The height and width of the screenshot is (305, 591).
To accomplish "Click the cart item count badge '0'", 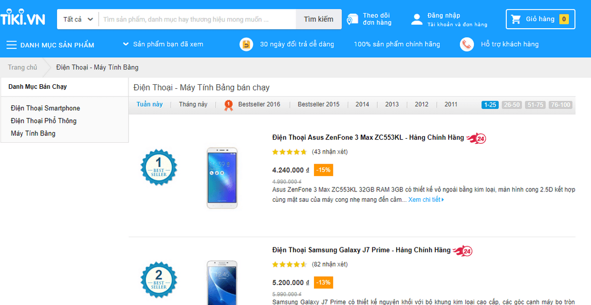I will (x=564, y=19).
